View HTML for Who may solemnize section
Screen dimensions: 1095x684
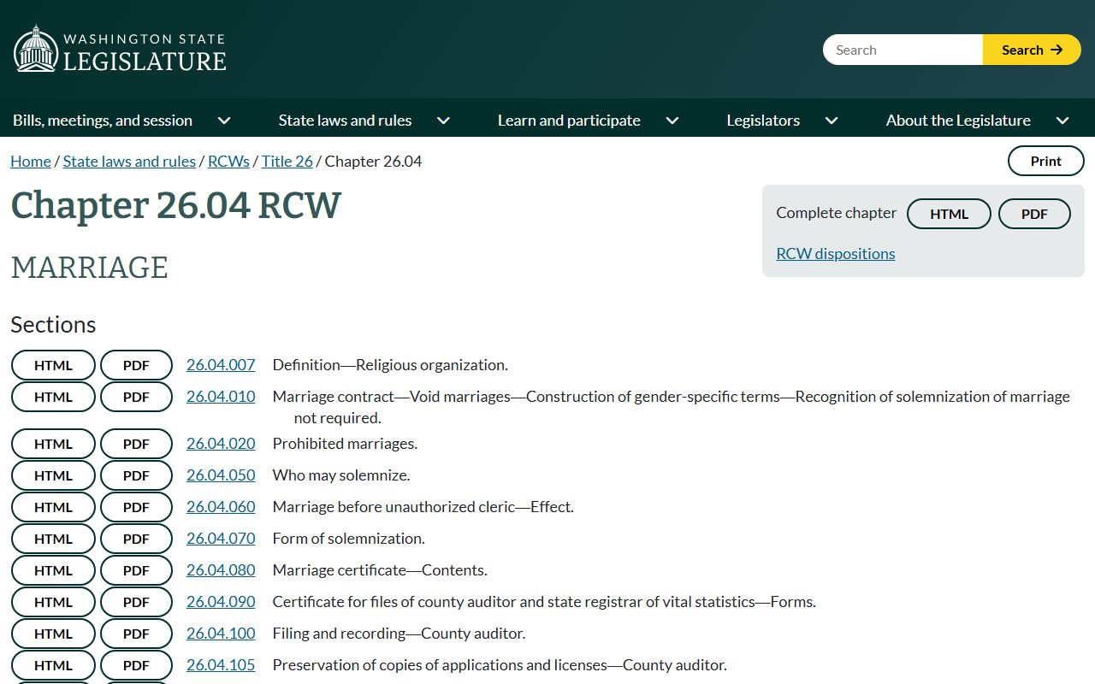pos(53,475)
